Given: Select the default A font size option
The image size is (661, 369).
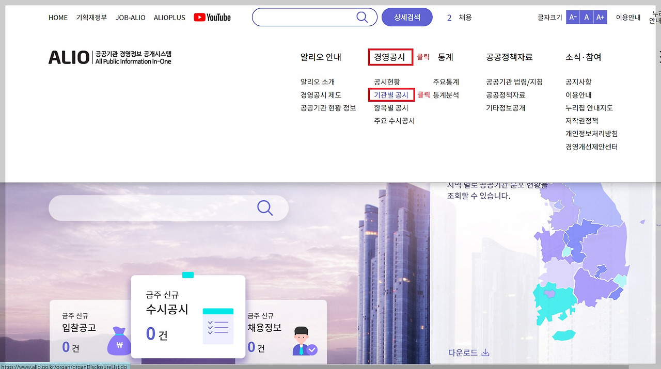Looking at the screenshot, I should click(x=586, y=17).
